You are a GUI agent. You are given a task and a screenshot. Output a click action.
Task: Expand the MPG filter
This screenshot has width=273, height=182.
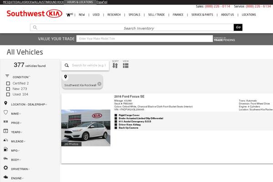tap(15, 151)
